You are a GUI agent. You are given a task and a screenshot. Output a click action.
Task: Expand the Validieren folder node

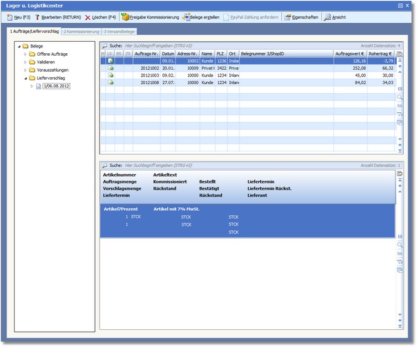tap(25, 62)
